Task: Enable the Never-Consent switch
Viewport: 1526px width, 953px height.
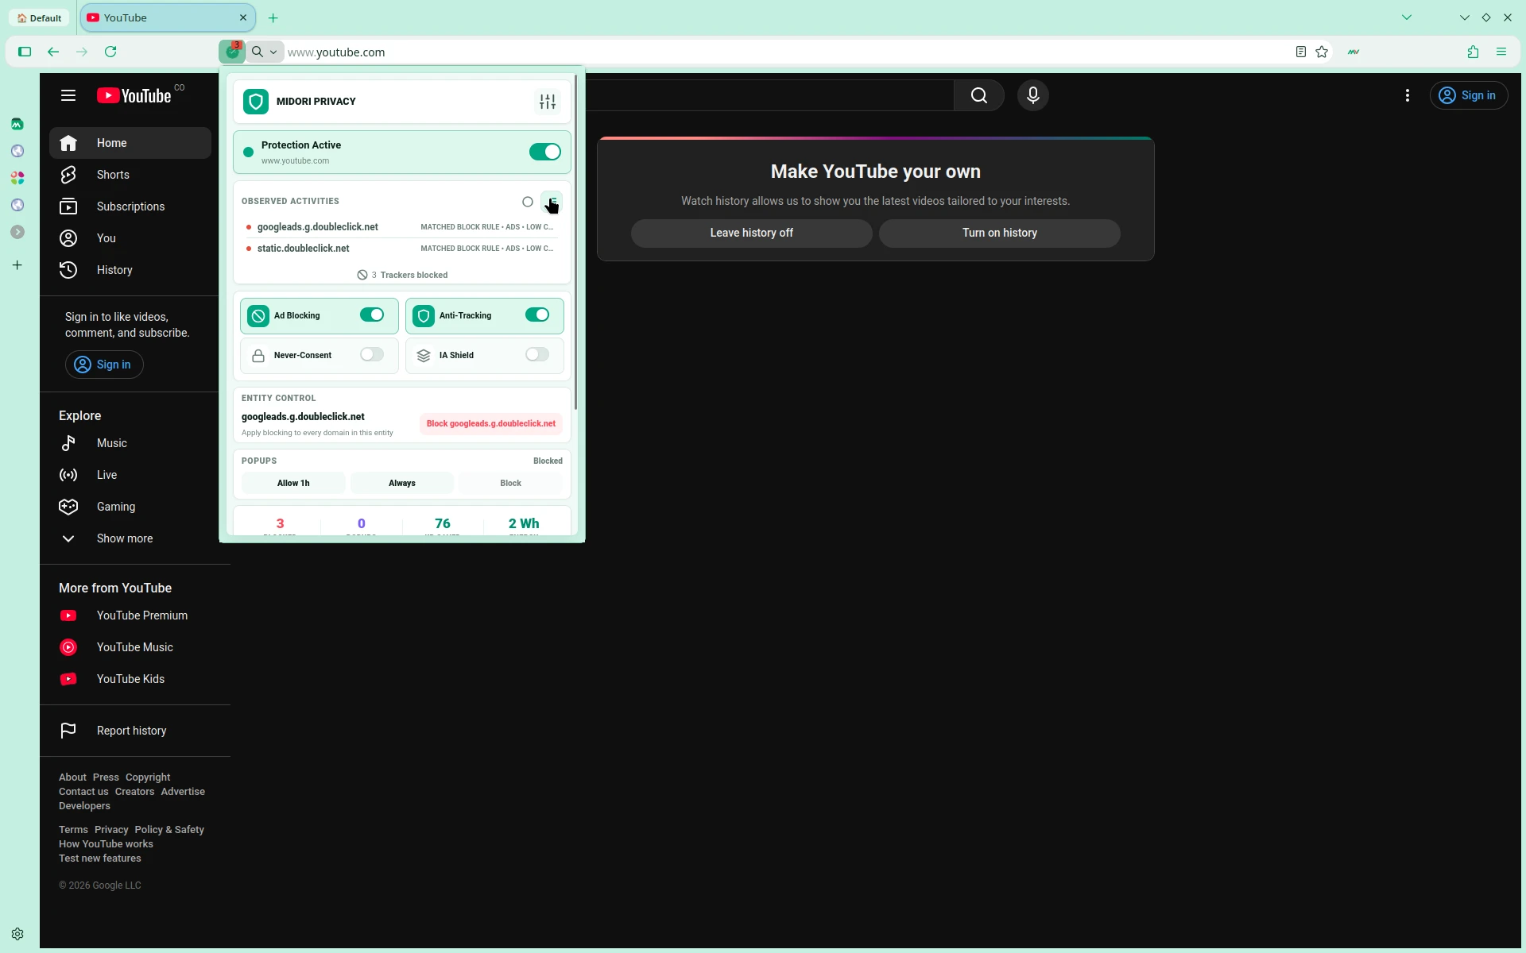Action: 372,355
